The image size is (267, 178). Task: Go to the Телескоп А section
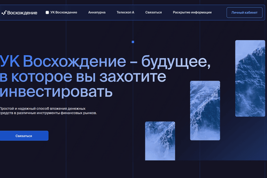pos(125,12)
